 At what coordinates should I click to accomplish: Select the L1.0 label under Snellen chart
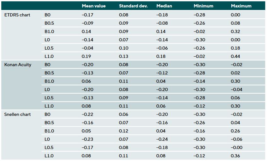point(50,156)
